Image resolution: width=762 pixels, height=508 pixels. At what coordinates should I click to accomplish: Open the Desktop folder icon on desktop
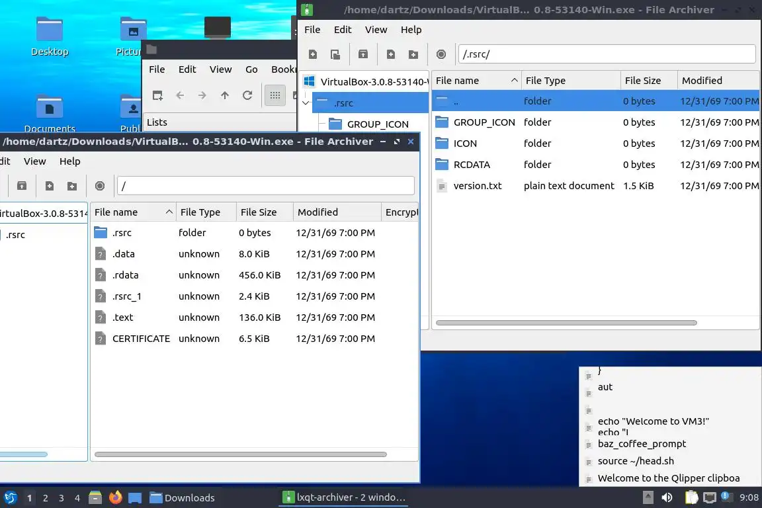point(50,36)
